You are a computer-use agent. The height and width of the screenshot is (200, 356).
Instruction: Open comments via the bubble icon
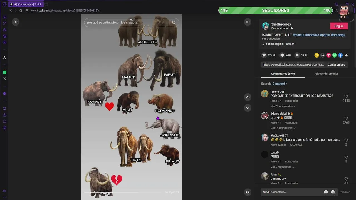point(282,55)
